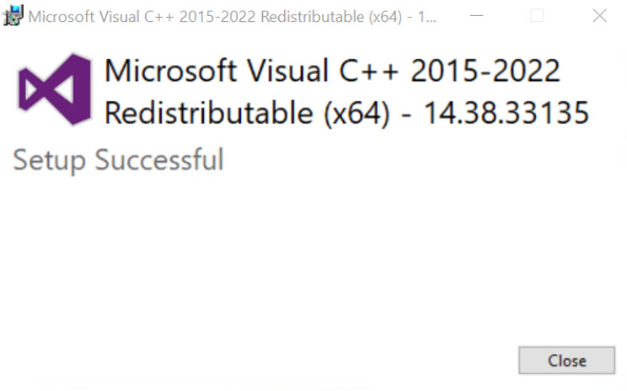Click the word "Microsoft" in the large heading
This screenshot has height=391, width=627.
169,72
